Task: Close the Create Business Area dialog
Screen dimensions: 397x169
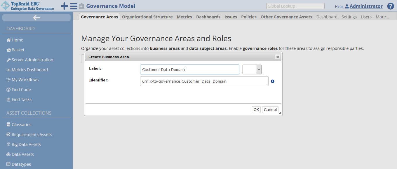Action: pyautogui.click(x=277, y=57)
